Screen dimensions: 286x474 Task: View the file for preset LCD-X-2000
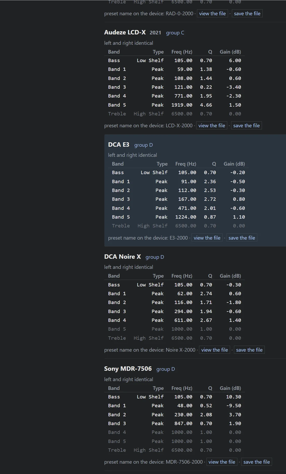pos(212,125)
